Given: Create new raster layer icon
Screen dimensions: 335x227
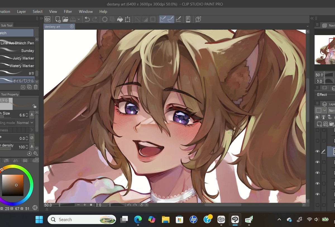Looking at the screenshot, I should coord(319,124).
